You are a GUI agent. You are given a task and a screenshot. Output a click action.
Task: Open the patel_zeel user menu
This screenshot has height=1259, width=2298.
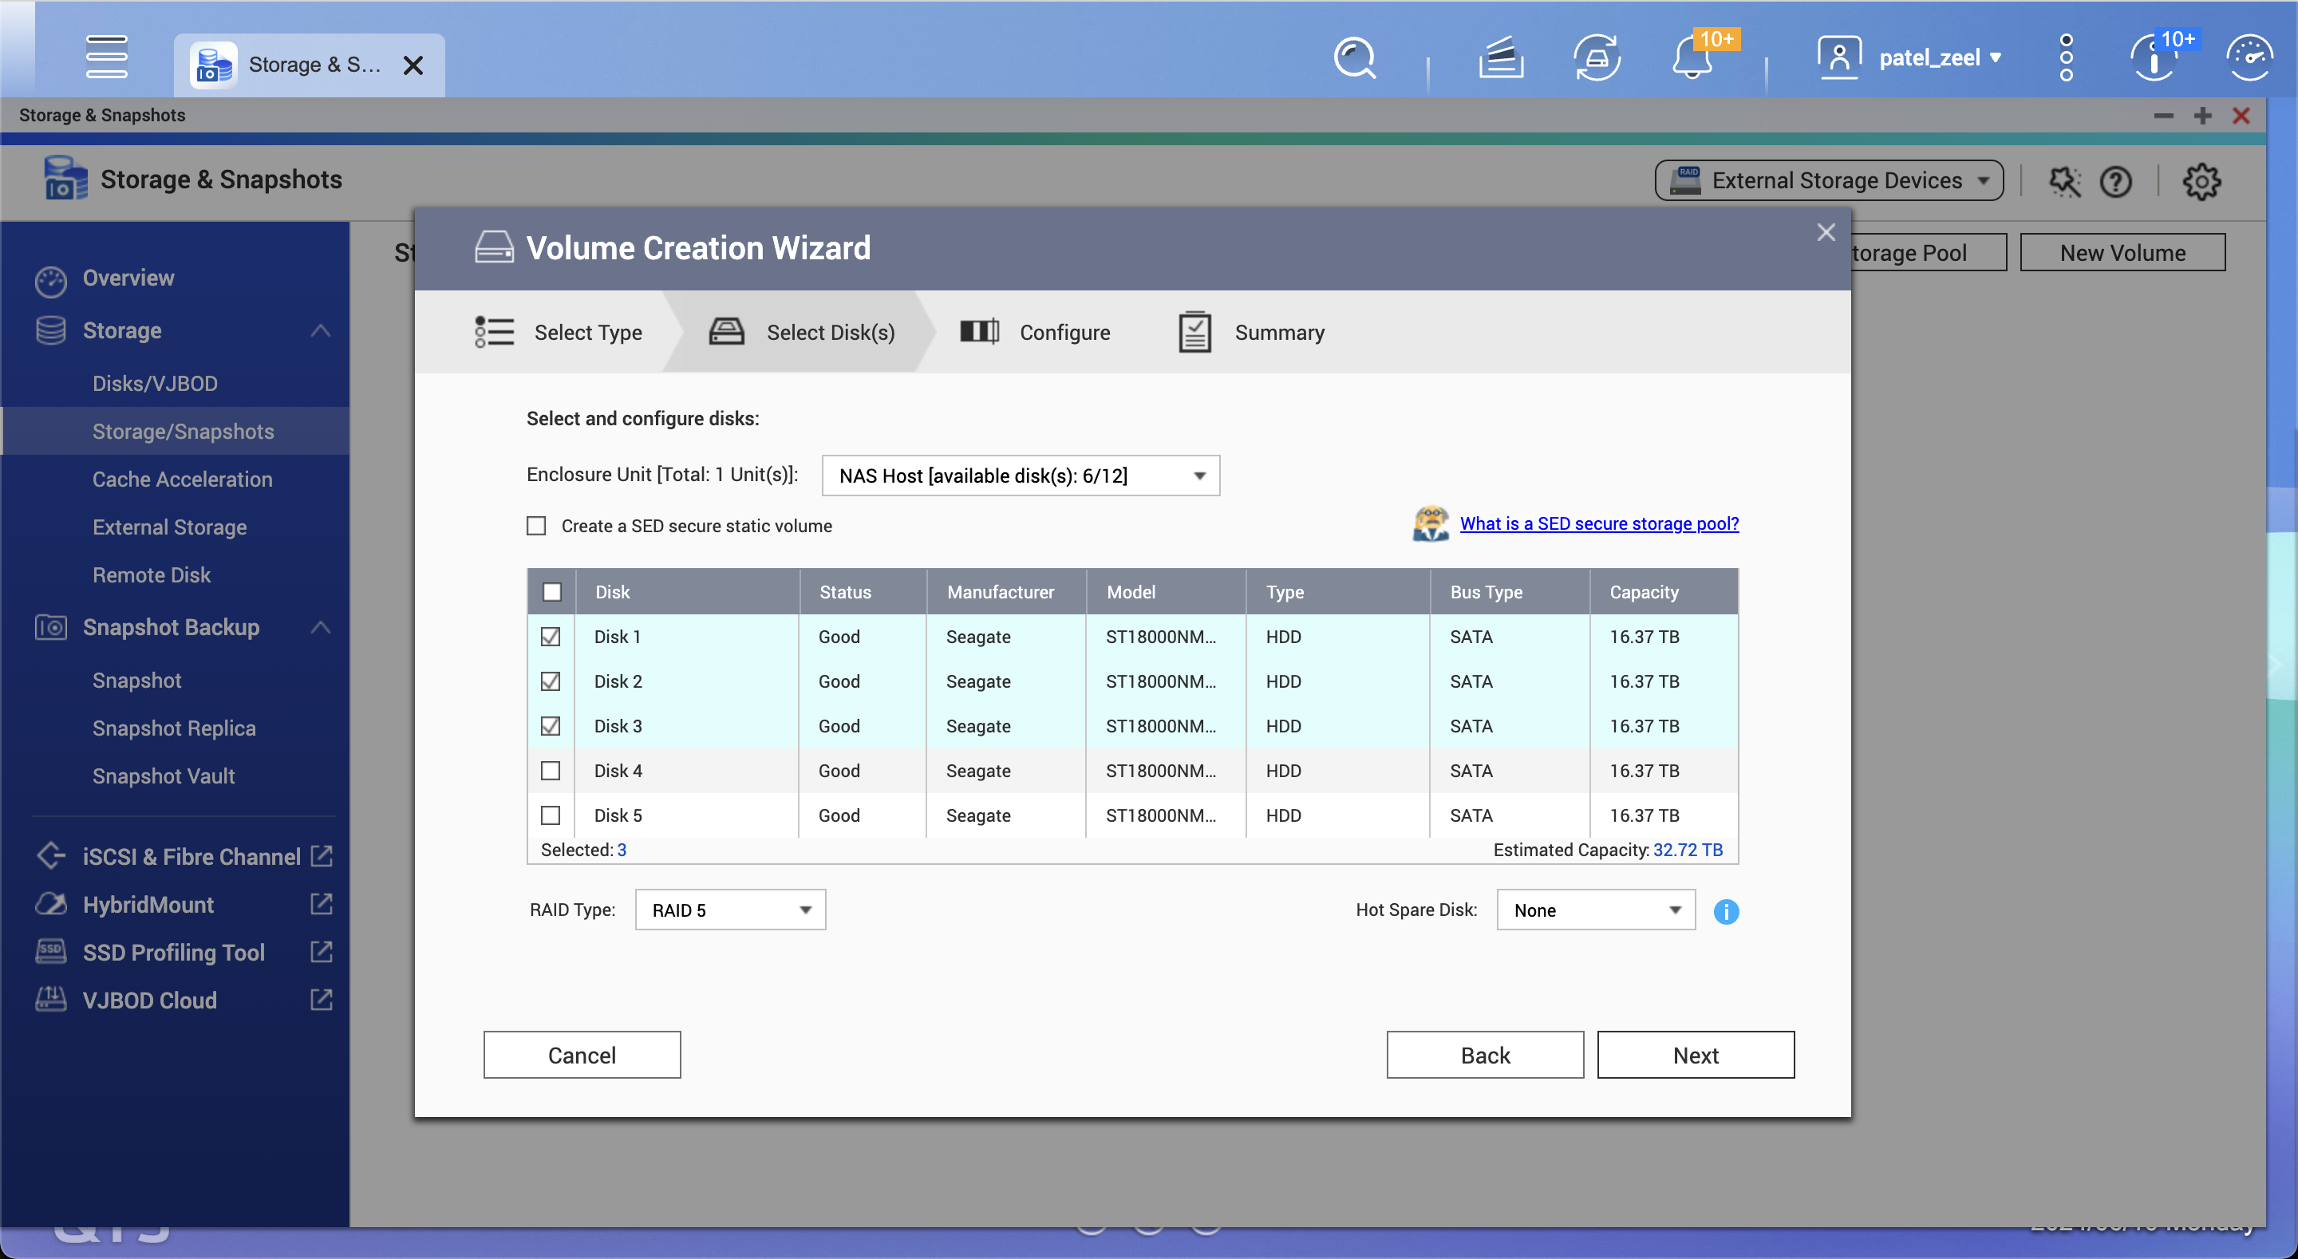1940,58
